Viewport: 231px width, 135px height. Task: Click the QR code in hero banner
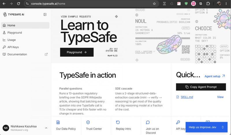click(x=186, y=49)
